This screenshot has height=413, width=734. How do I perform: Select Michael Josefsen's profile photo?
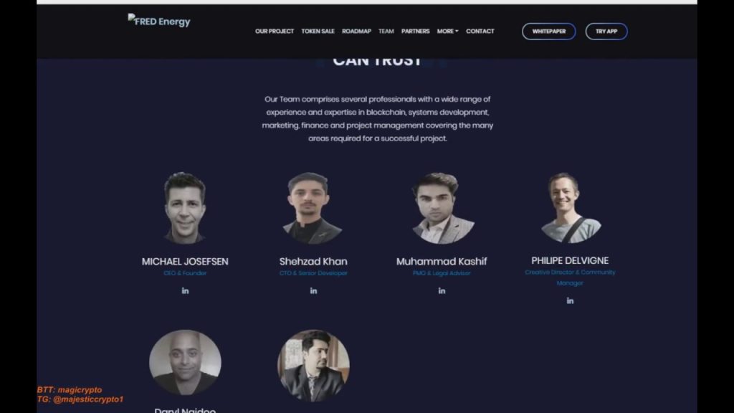pos(186,208)
